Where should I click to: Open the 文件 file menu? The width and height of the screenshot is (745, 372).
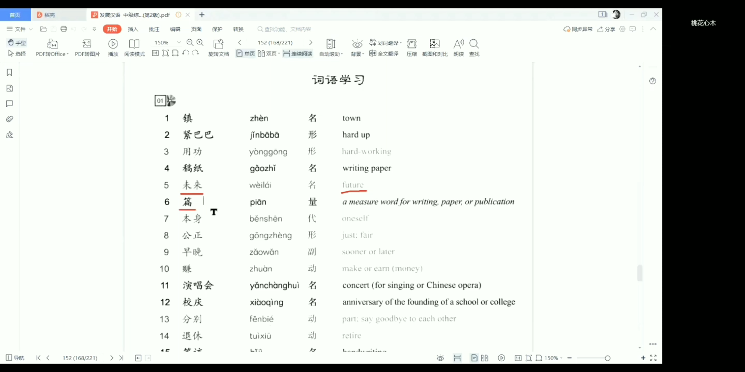click(19, 29)
